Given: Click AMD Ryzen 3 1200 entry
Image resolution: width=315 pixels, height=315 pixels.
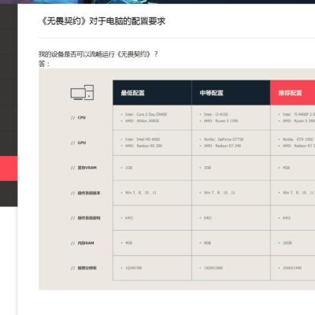Looking at the screenshot, I should pyautogui.click(x=220, y=120).
